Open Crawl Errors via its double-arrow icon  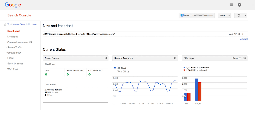coord(106,58)
